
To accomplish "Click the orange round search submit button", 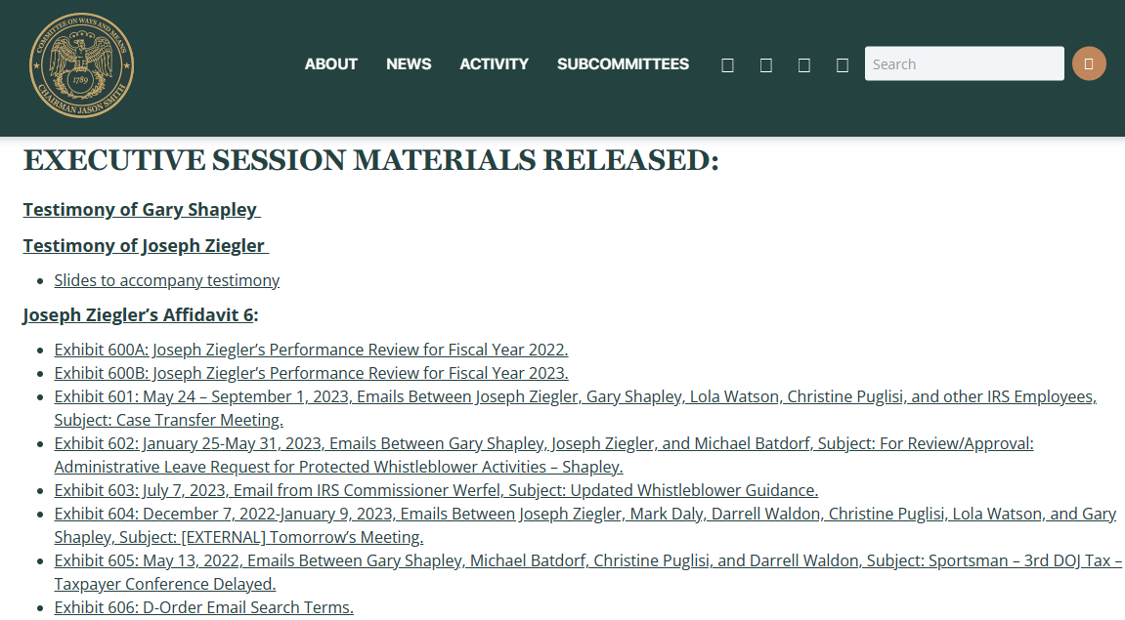I will (1089, 63).
